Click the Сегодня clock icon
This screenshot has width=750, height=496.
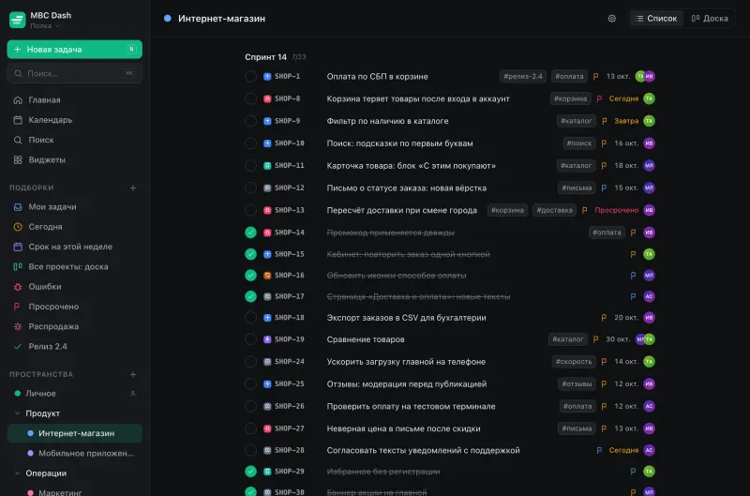tap(18, 227)
